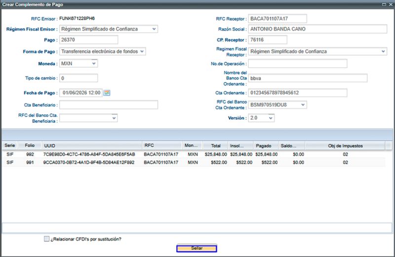The height and width of the screenshot is (257, 395).
Task: Click Obj de Impuestos 02 in row 991
Action: 345,163
